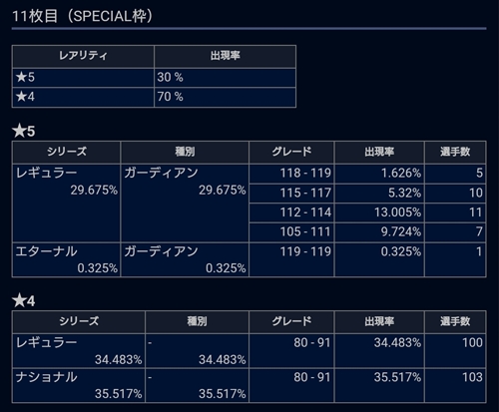Image resolution: width=499 pixels, height=412 pixels.
Task: Select the ナショナル 35.517% series cell
Action: [79, 385]
